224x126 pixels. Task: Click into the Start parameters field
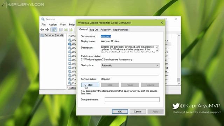pyautogui.click(x=132, y=99)
